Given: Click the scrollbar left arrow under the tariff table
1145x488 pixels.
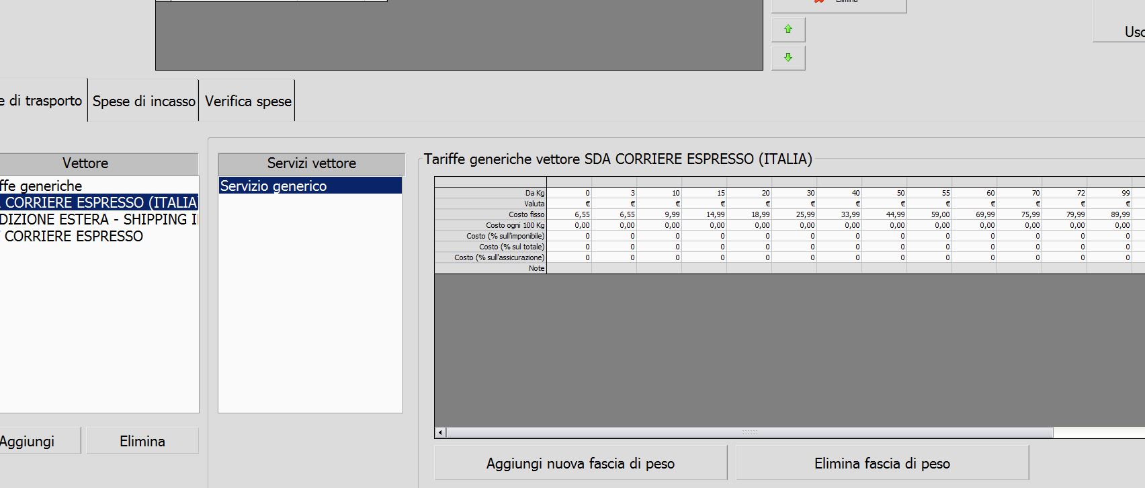Looking at the screenshot, I should [x=440, y=433].
